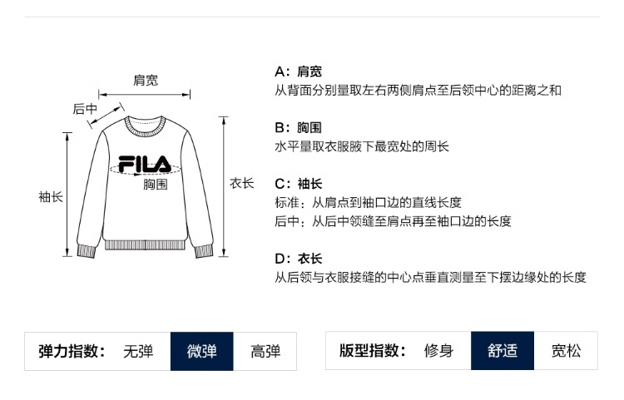
Task: Choose the 宽松 fit option
Action: point(566,351)
